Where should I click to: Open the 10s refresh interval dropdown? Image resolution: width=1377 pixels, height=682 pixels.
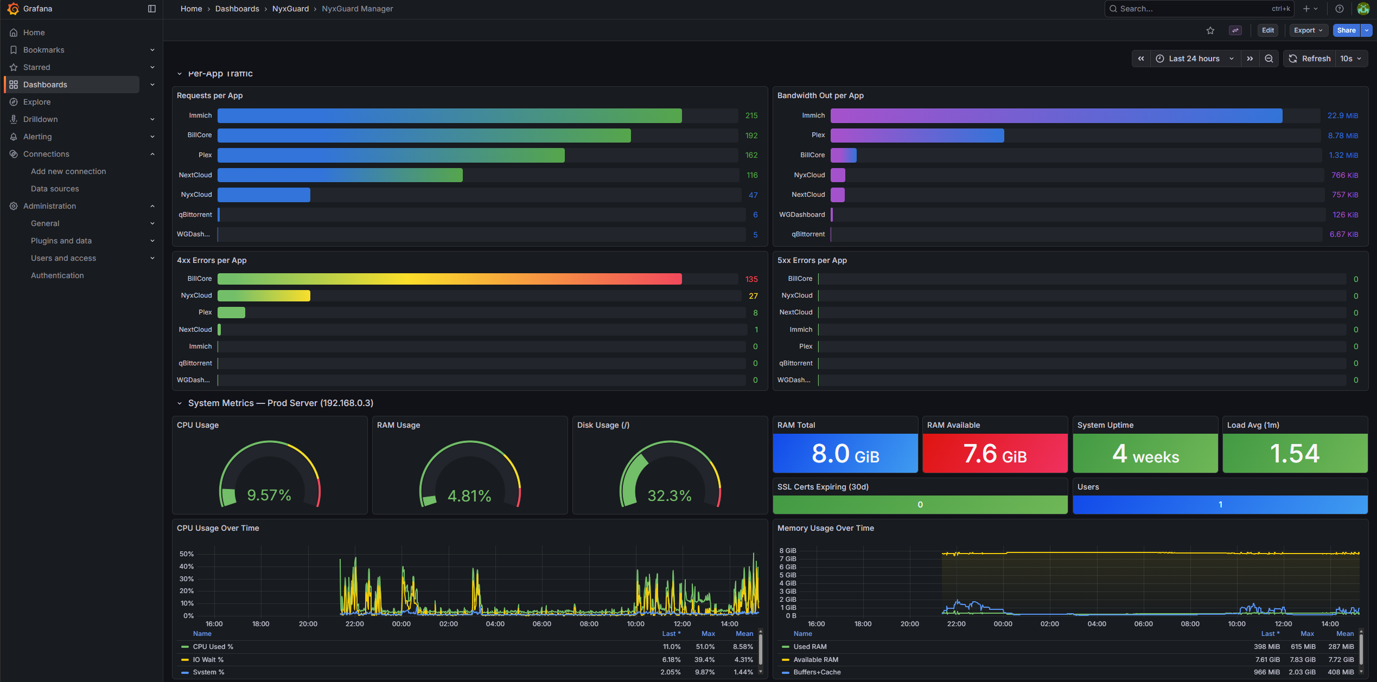click(x=1351, y=59)
